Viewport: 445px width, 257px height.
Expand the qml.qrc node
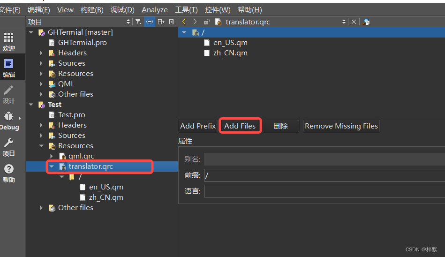pyautogui.click(x=52, y=156)
